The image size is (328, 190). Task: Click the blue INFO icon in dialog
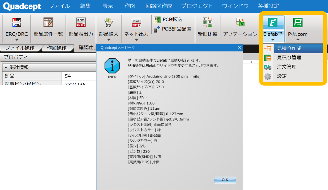coord(112,66)
